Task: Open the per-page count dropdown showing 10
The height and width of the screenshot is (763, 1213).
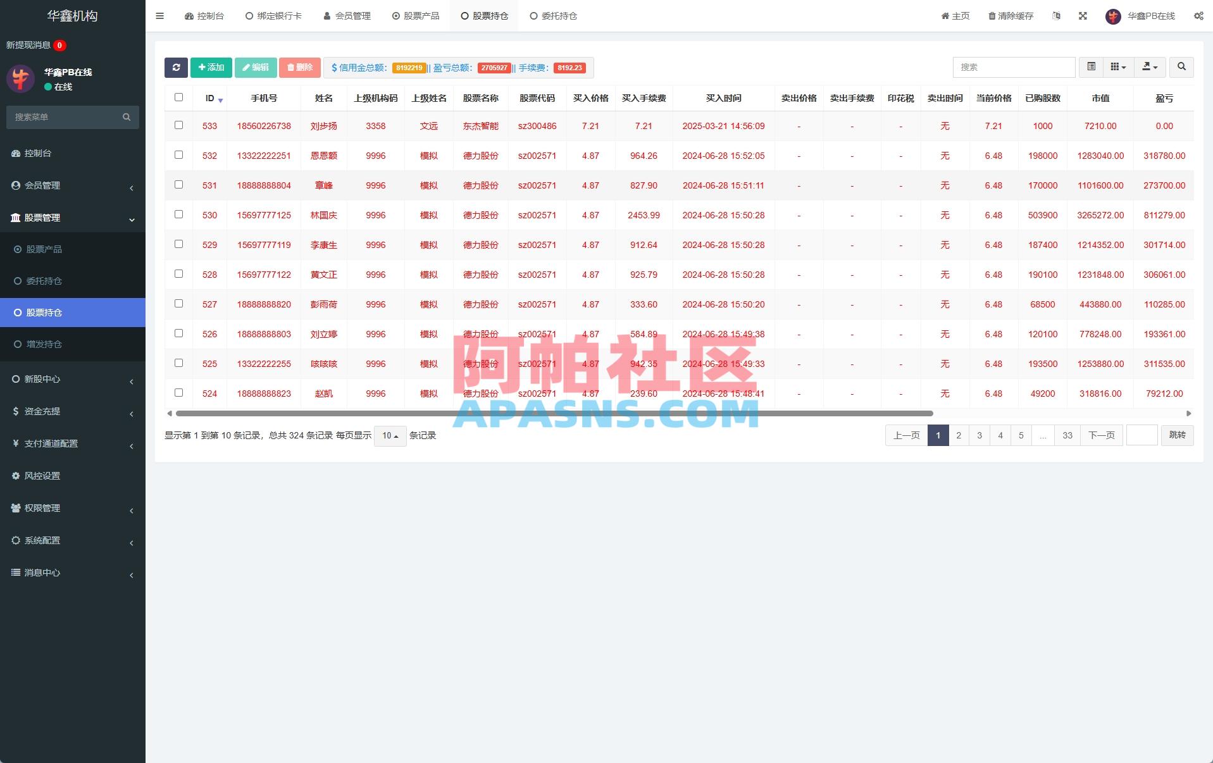Action: coord(390,436)
